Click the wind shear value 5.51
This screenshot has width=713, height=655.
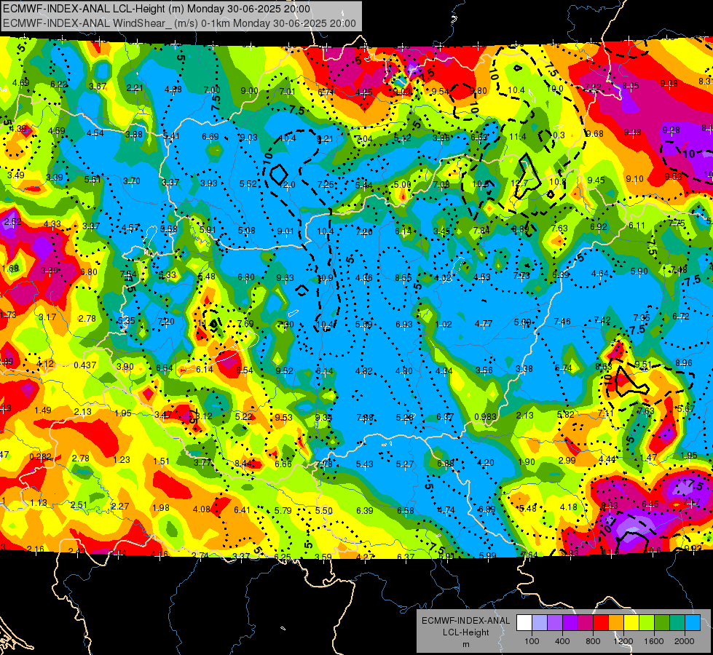(92, 180)
